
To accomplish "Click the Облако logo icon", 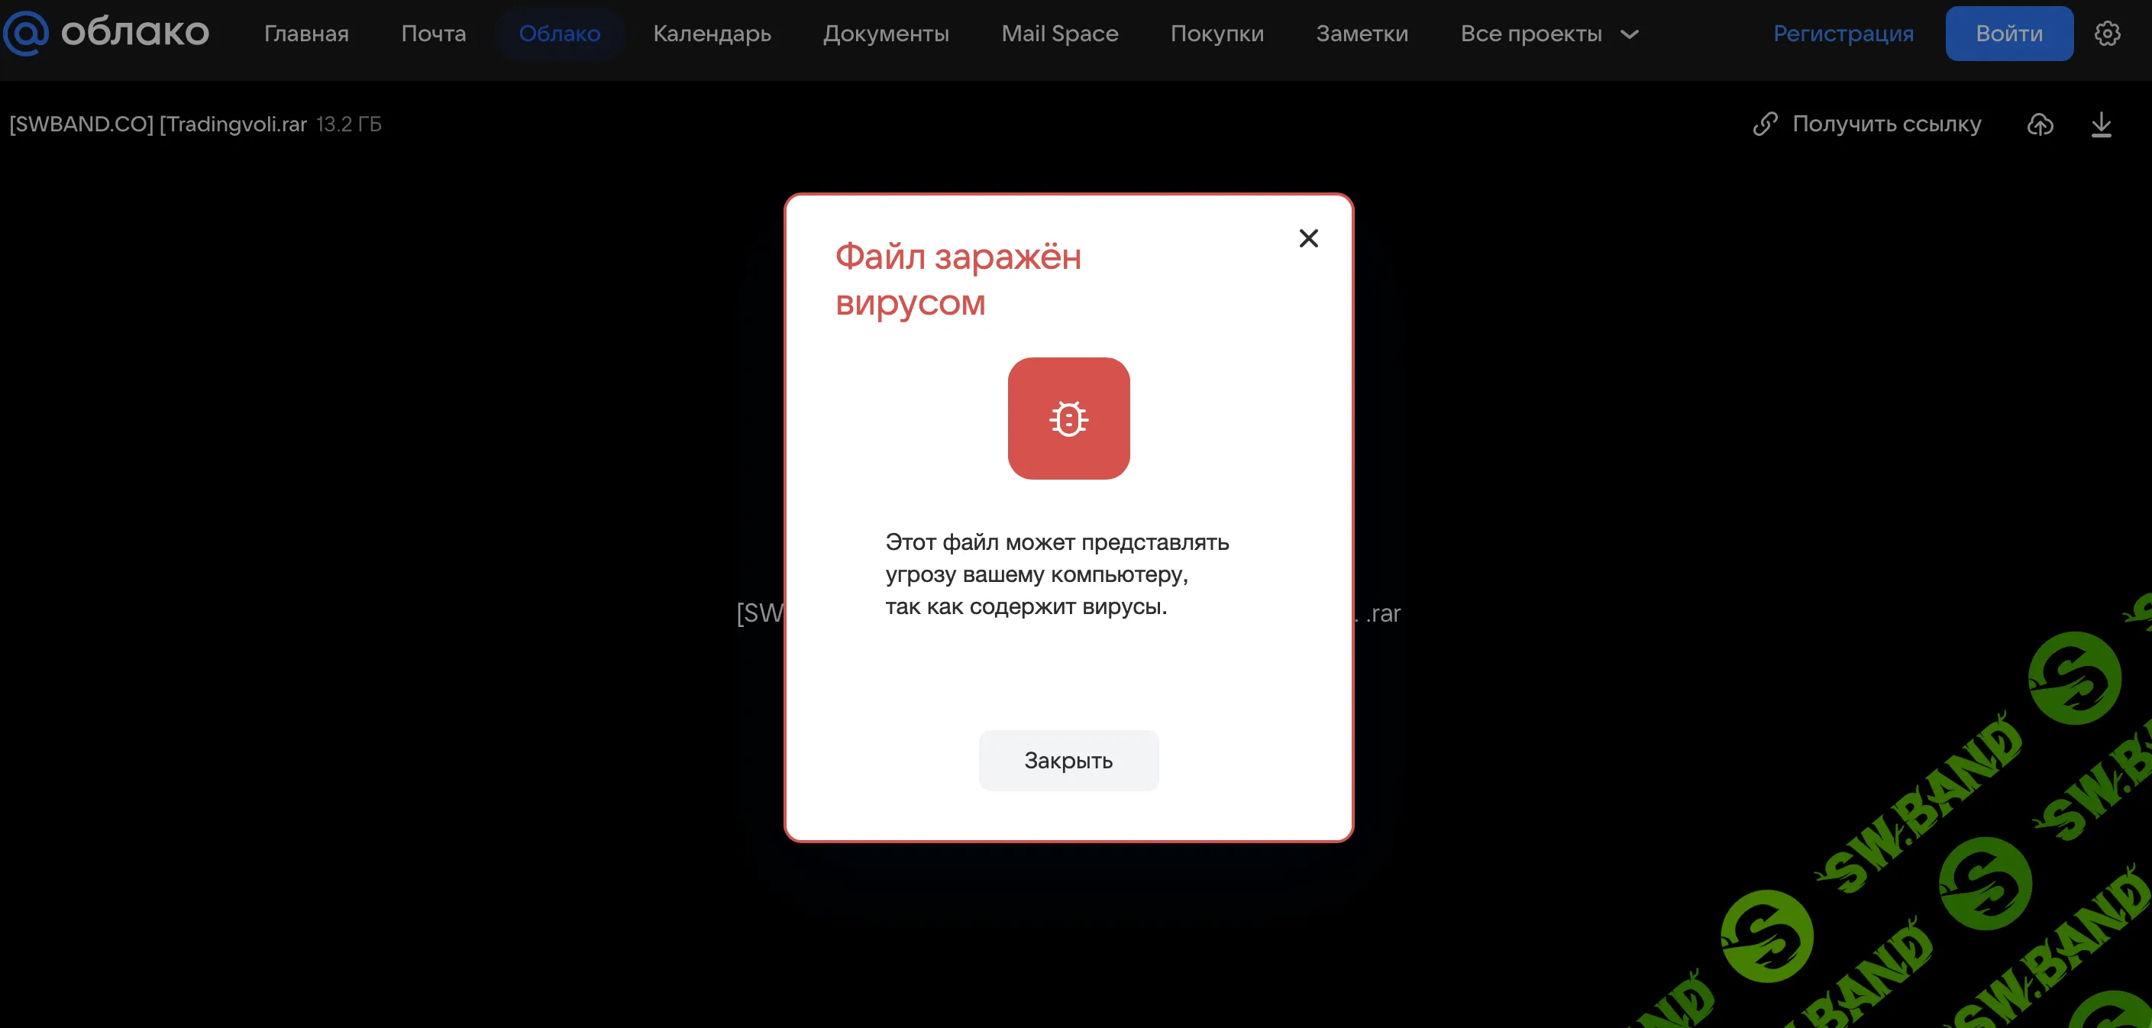I will [x=27, y=33].
